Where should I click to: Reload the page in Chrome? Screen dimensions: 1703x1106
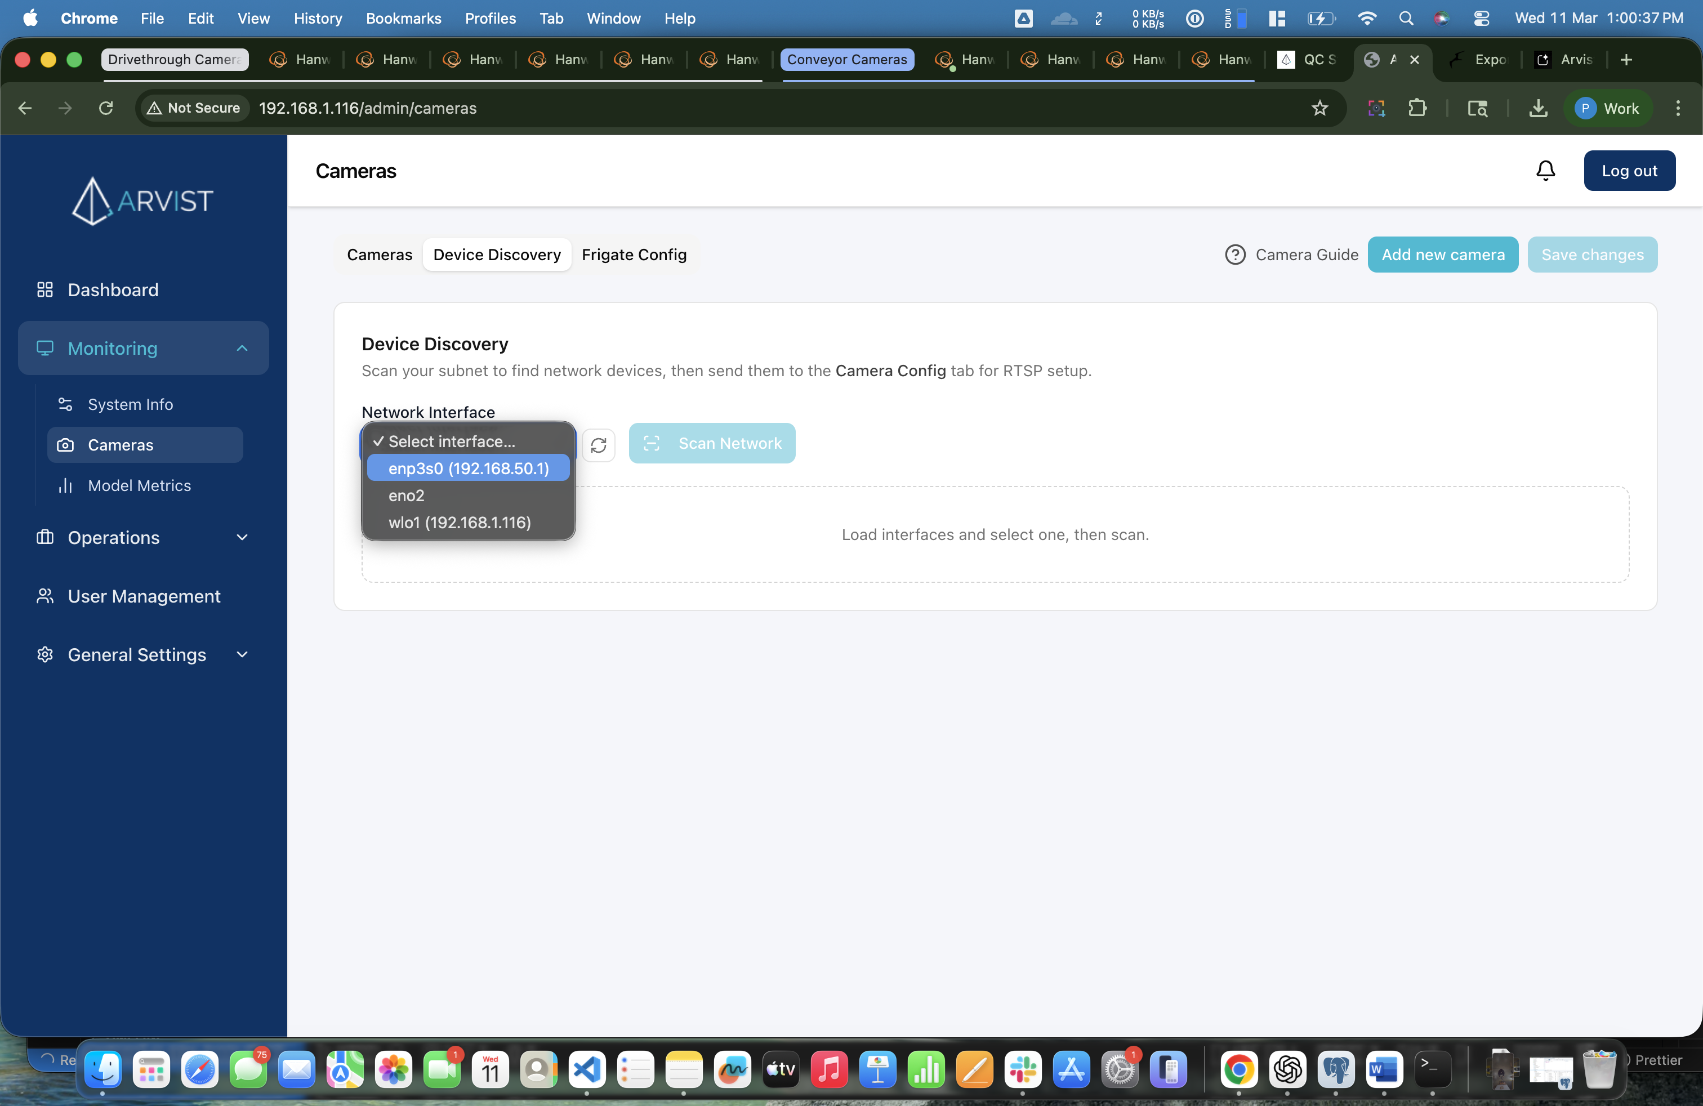click(x=106, y=108)
